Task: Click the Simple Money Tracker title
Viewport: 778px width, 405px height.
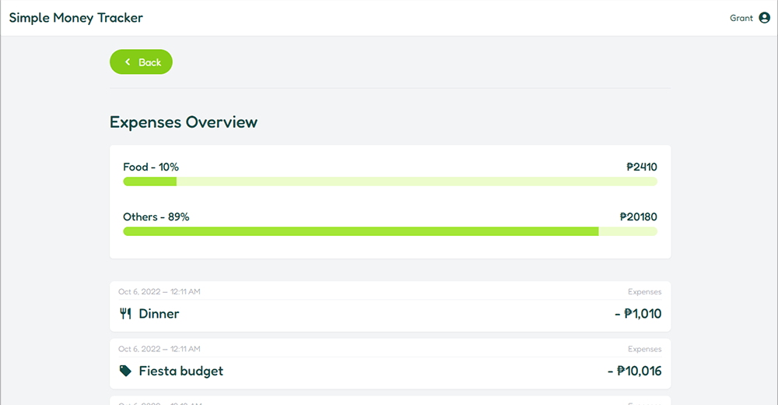Action: pyautogui.click(x=76, y=18)
